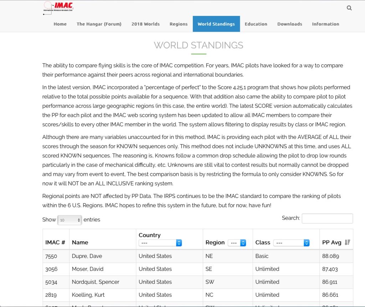365x307 pixels.
Task: Open the Regions menu
Action: pos(179,24)
